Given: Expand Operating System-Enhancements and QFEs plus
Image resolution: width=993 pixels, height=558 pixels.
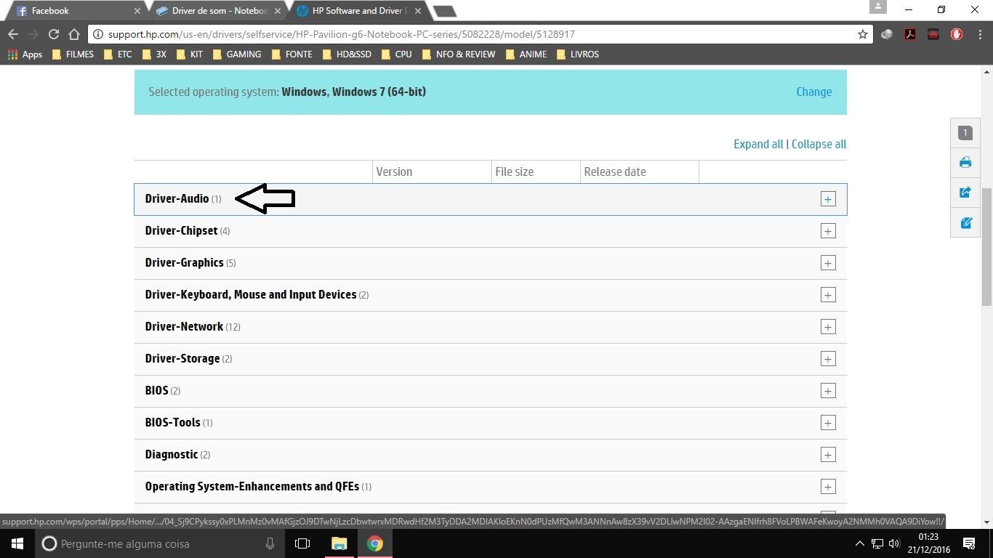Looking at the screenshot, I should point(827,487).
